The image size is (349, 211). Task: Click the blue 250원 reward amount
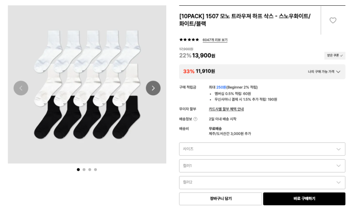221,87
